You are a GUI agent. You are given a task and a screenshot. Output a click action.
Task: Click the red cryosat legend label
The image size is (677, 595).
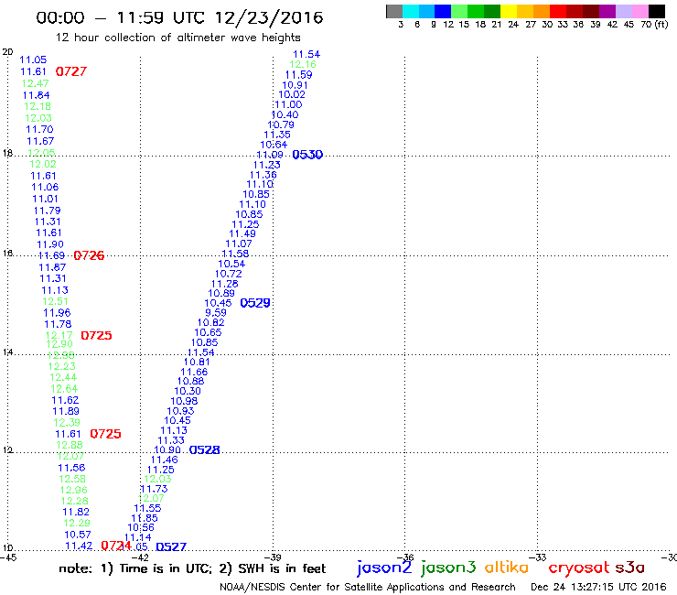tap(578, 568)
